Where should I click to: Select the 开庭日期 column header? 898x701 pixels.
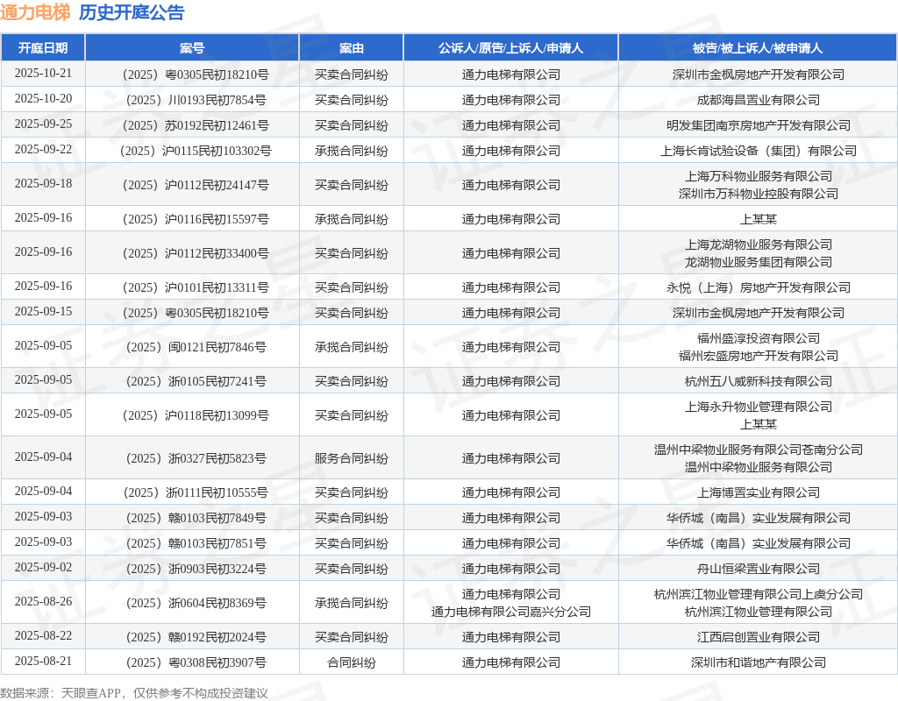pos(43,48)
